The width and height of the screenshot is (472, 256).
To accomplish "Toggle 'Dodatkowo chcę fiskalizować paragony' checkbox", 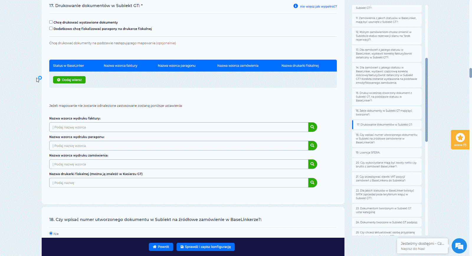I will pos(51,29).
